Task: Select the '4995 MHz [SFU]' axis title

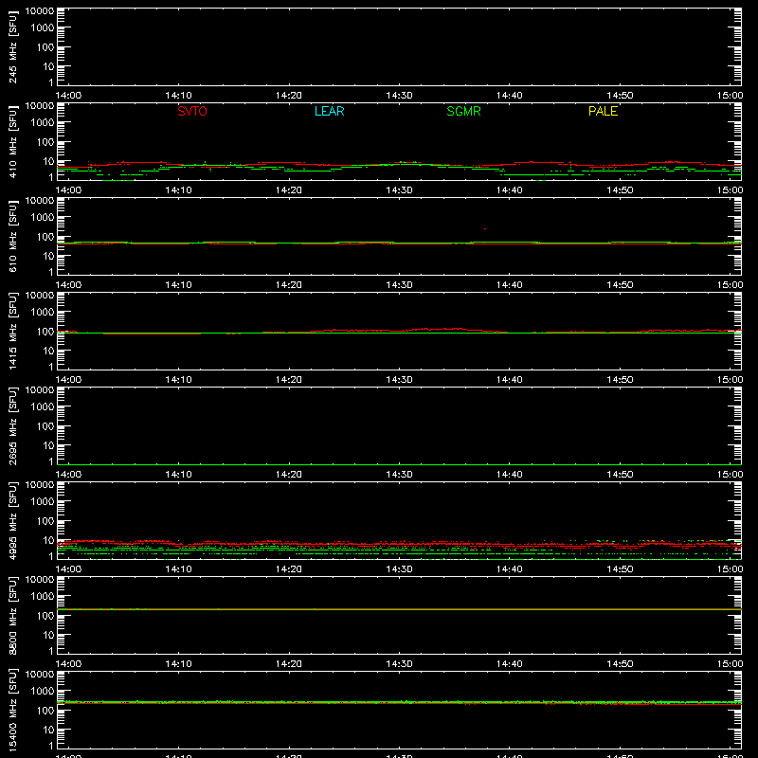Action: 12,520
